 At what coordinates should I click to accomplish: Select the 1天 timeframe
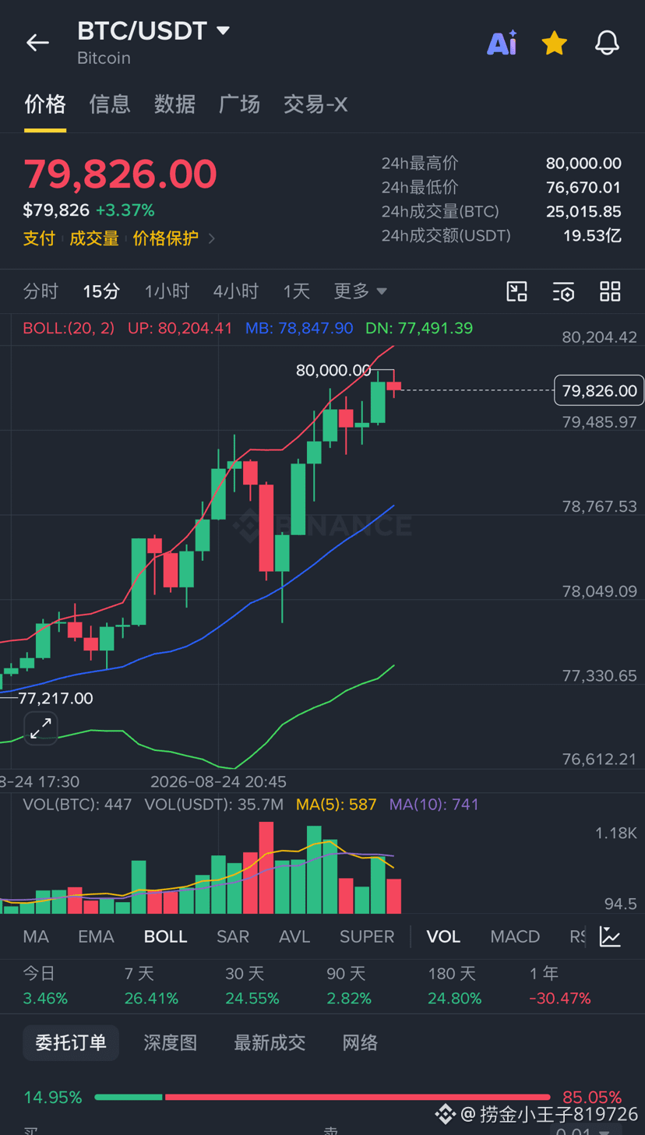296,291
